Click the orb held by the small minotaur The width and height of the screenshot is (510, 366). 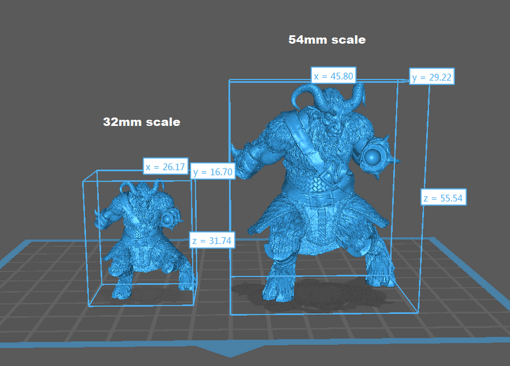pyautogui.click(x=168, y=219)
